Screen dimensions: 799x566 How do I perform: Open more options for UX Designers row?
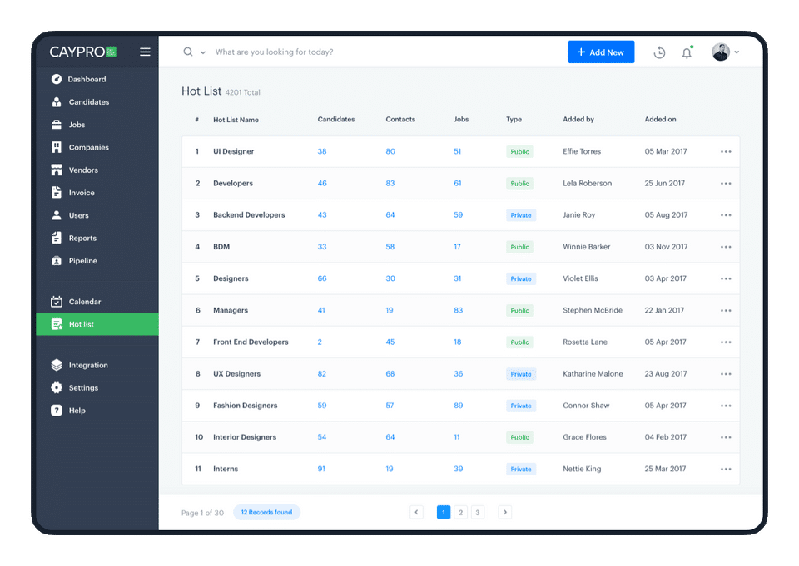(726, 374)
